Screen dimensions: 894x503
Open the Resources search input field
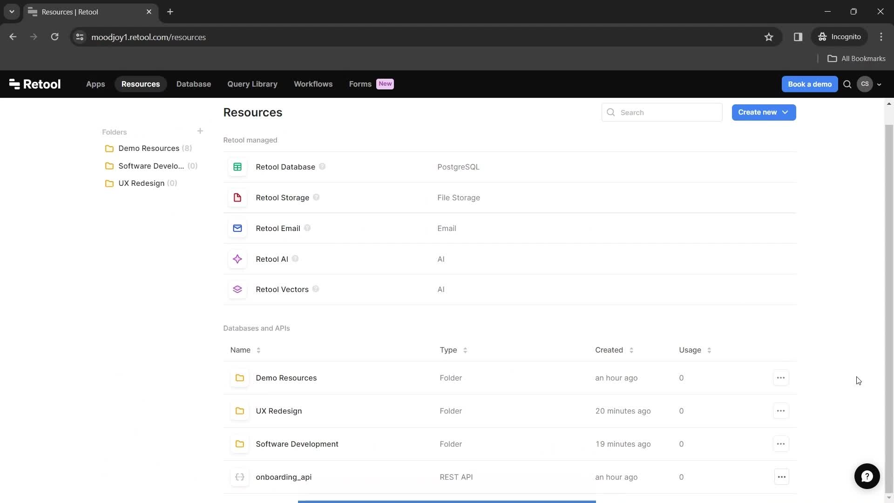point(662,112)
